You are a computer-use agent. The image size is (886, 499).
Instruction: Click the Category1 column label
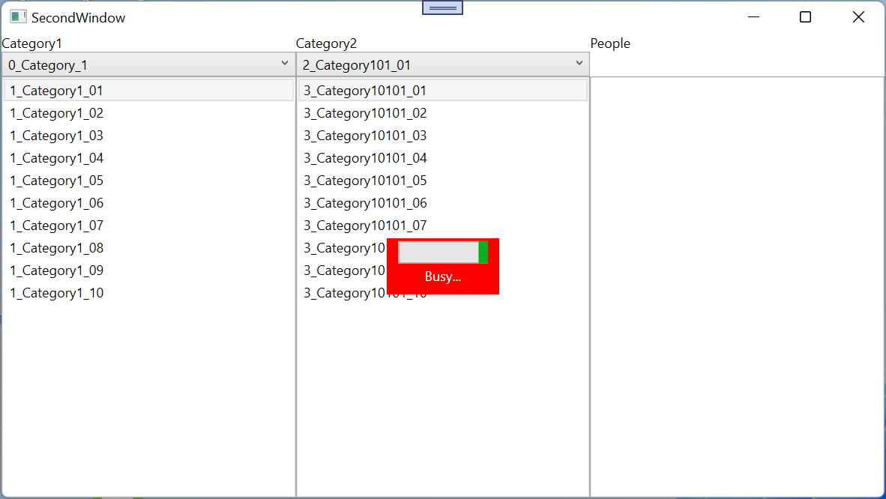point(32,43)
